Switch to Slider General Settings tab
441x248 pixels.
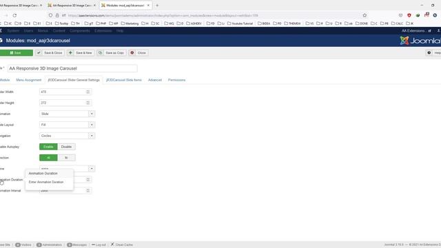(74, 80)
